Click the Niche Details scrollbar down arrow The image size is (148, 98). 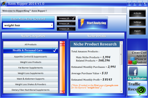121,91
